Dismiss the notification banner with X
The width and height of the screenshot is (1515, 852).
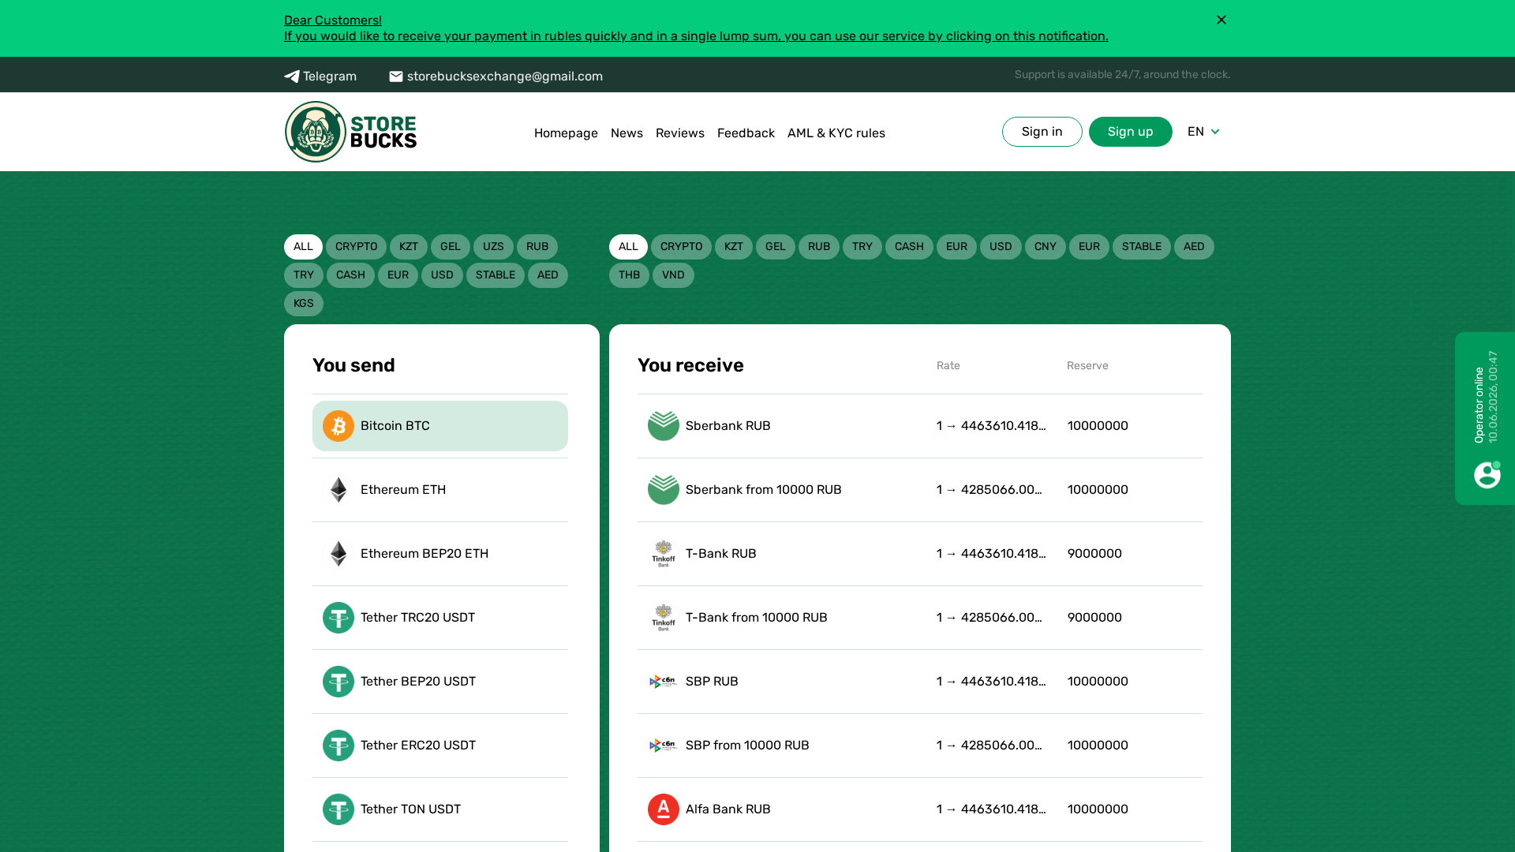coord(1221,20)
